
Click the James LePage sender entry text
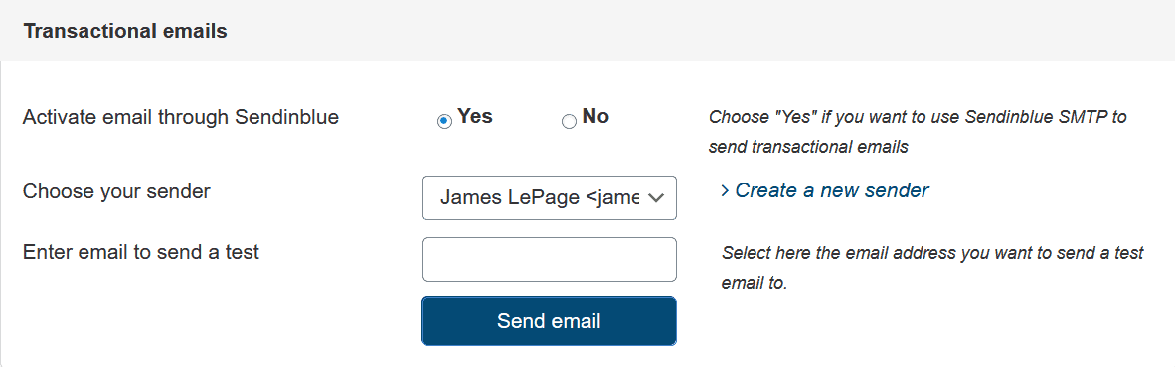[x=539, y=197]
